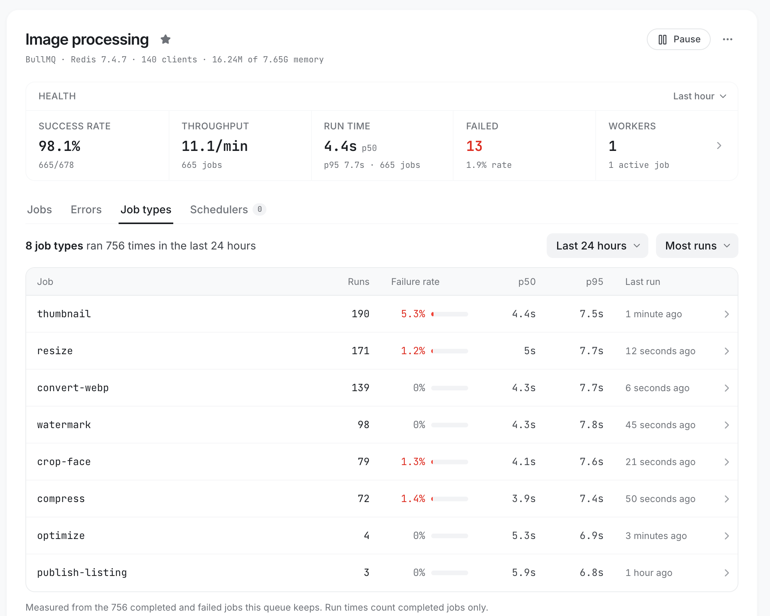Image resolution: width=770 pixels, height=616 pixels.
Task: Click the publish-listing job name
Action: 82,572
